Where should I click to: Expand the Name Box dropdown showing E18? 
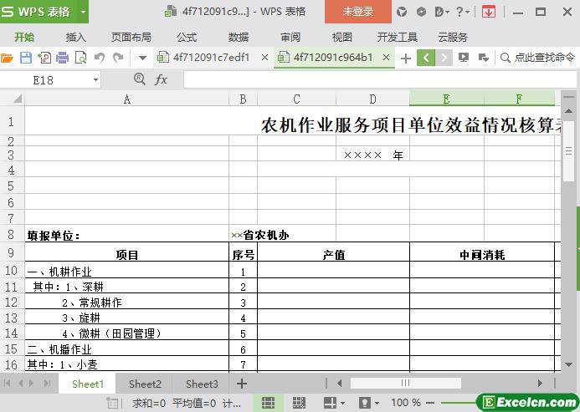95,80
